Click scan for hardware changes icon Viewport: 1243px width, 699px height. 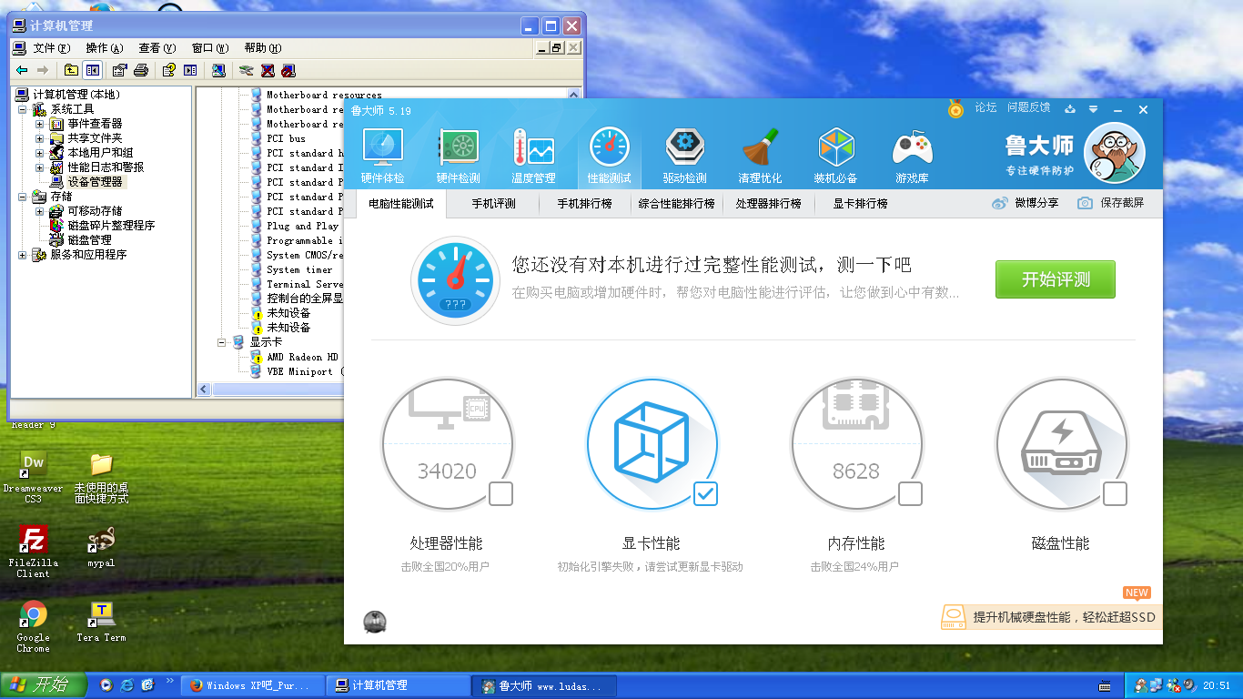(218, 70)
